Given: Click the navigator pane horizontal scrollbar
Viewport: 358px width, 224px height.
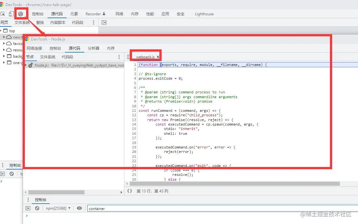Looking at the screenshot, I should [56, 192].
